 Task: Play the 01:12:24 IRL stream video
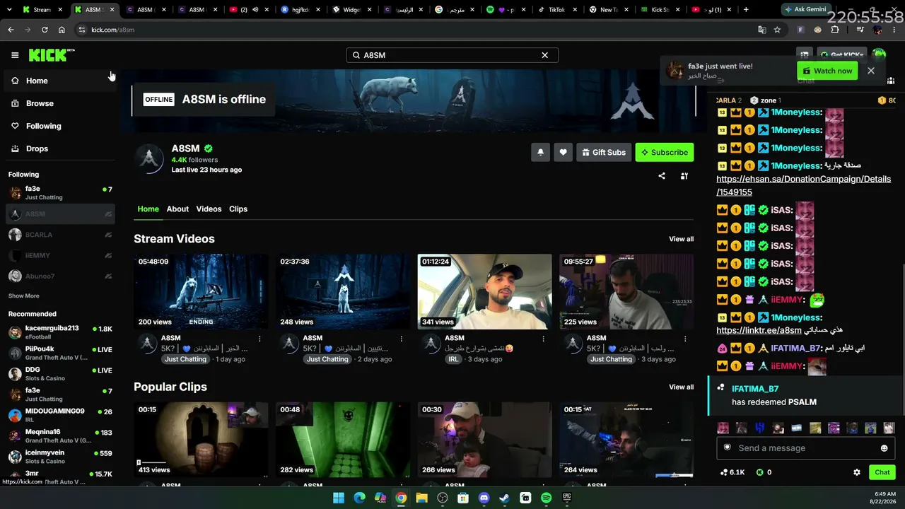pyautogui.click(x=484, y=292)
